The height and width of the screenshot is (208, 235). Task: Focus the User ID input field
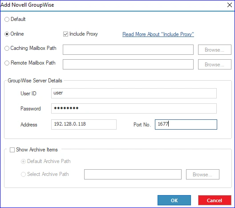tap(134, 93)
